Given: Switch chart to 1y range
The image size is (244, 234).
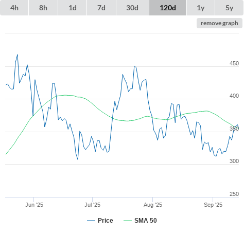Looking at the screenshot, I should (x=201, y=8).
